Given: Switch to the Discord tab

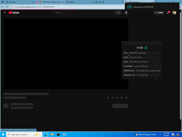Looking at the screenshot, I should [x=50, y=2].
